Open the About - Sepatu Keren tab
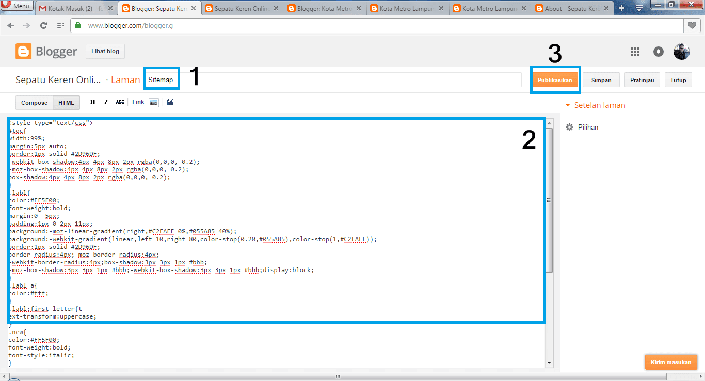The height and width of the screenshot is (381, 705). coord(572,9)
